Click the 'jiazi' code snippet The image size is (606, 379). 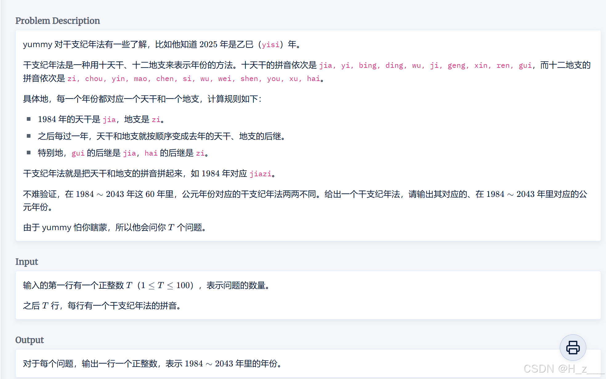260,174
